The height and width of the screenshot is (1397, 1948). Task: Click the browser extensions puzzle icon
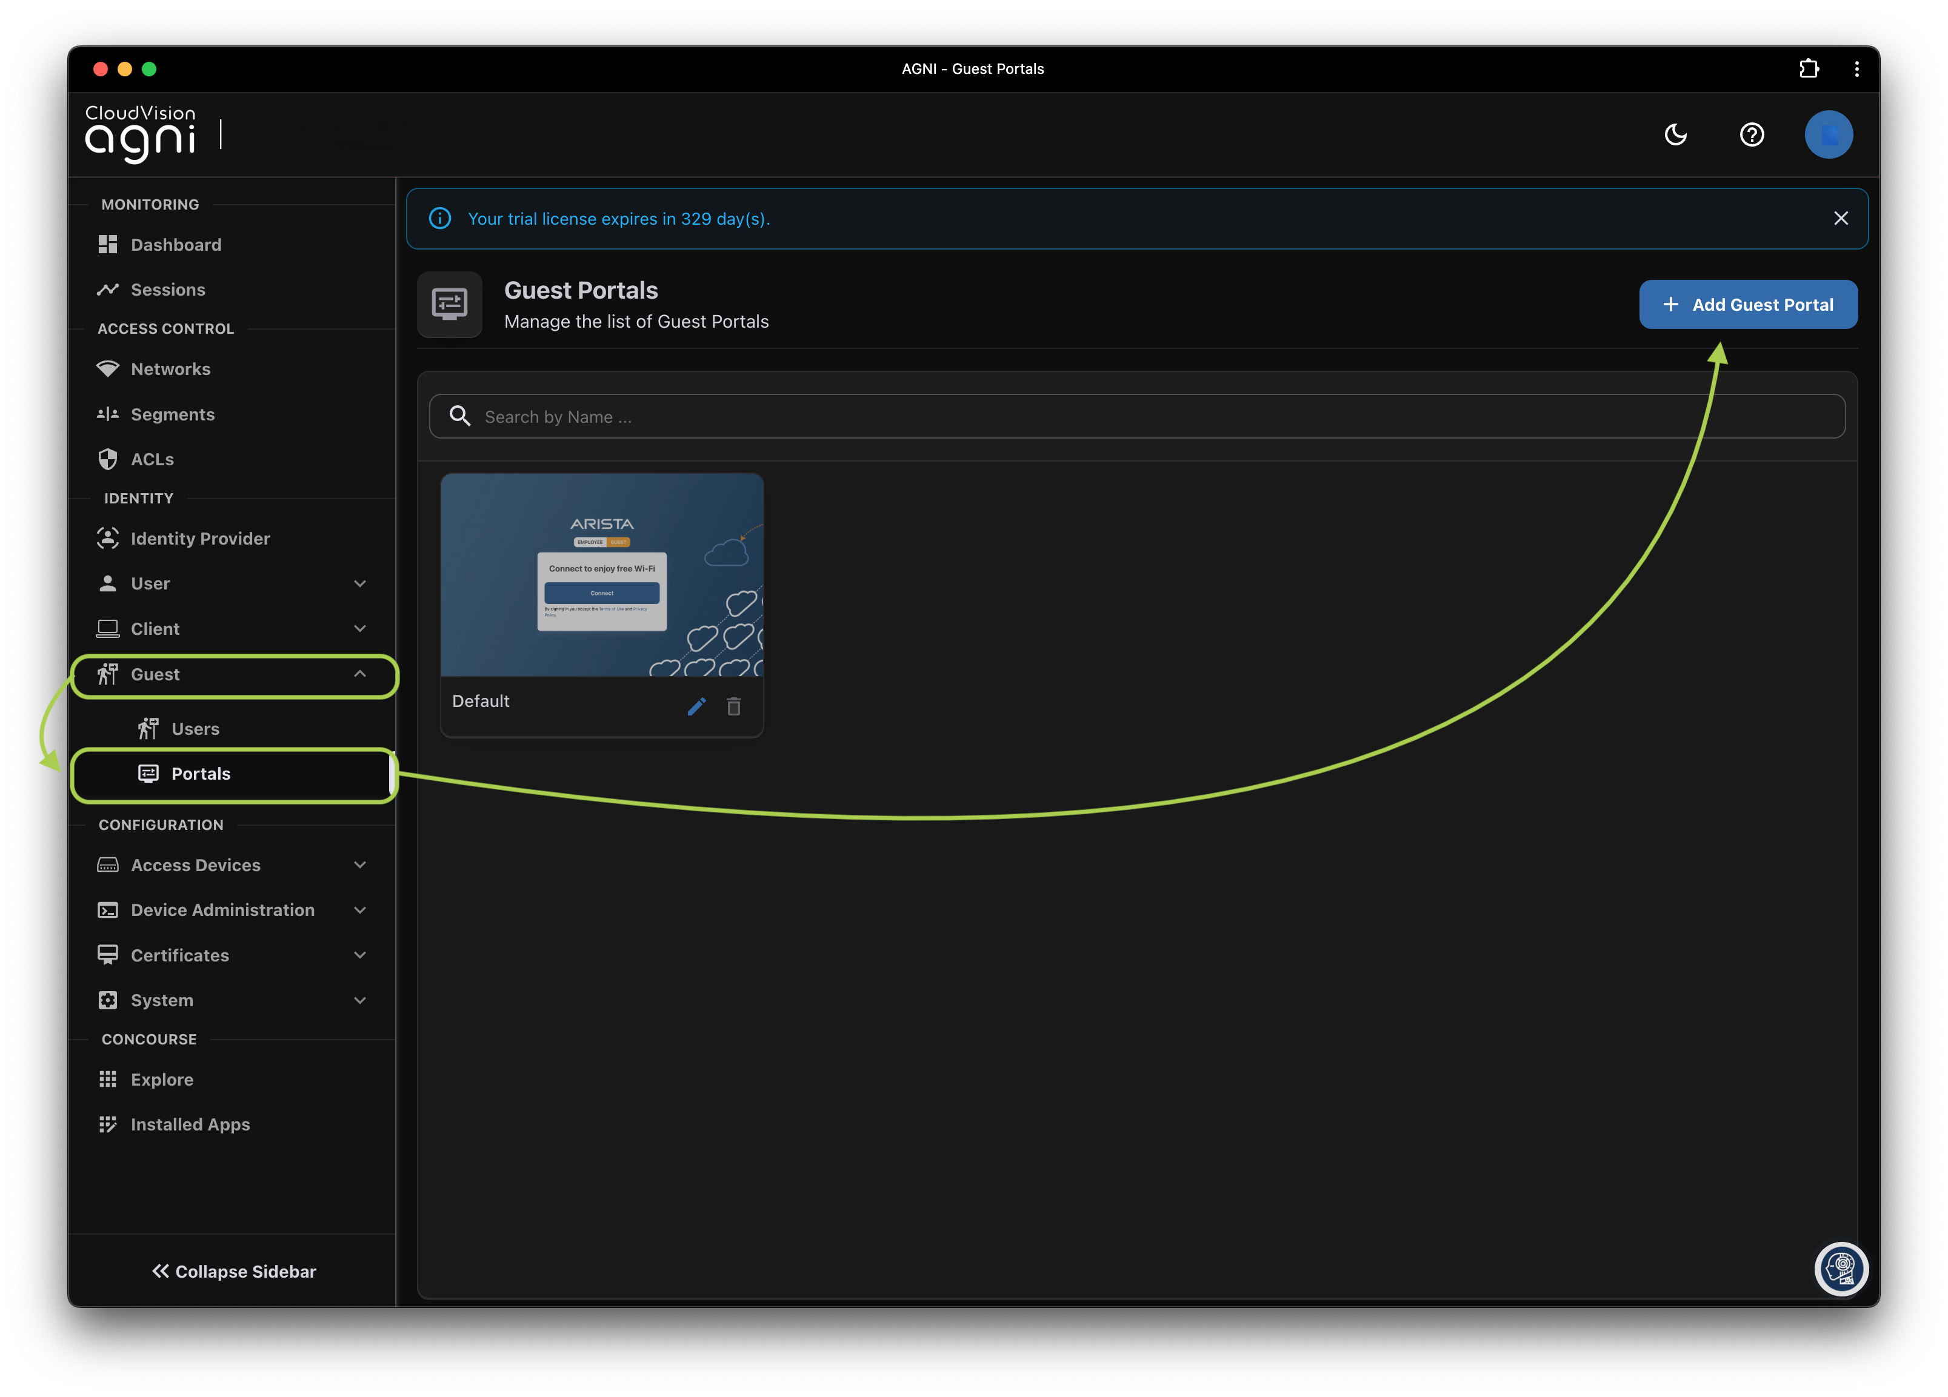coord(1809,68)
